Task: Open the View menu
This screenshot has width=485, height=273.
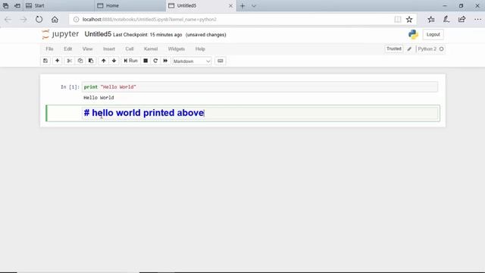Action: (x=88, y=49)
